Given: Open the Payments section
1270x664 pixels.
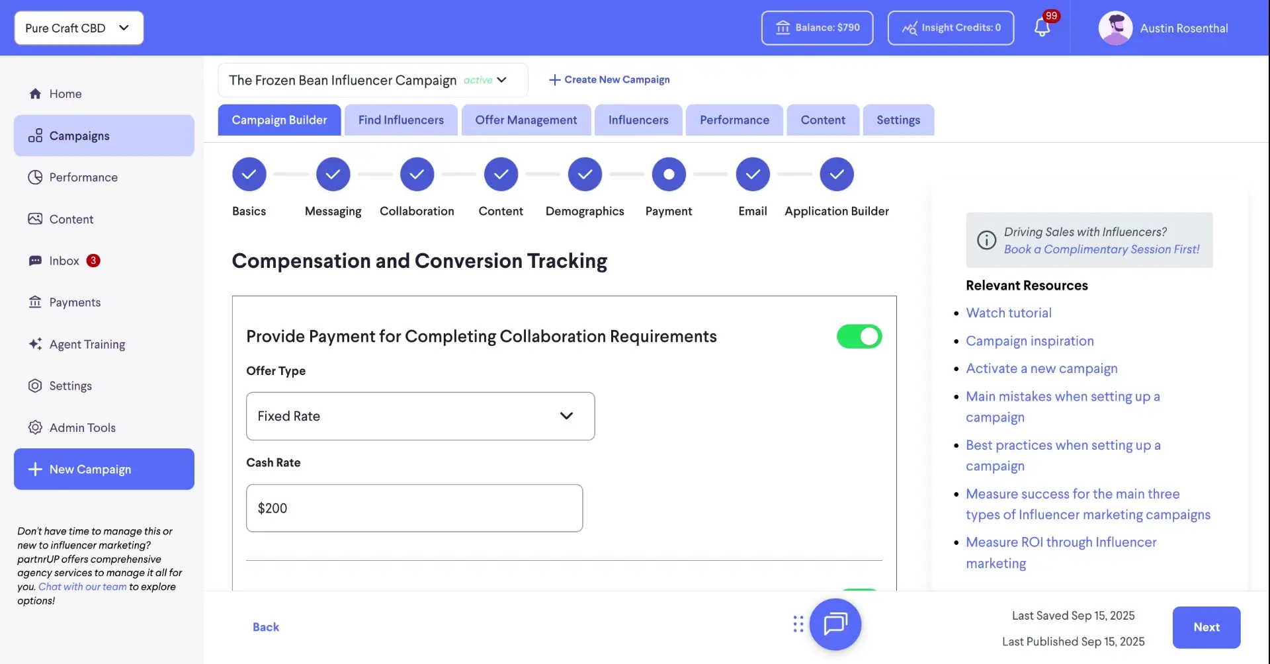Looking at the screenshot, I should [35, 302].
